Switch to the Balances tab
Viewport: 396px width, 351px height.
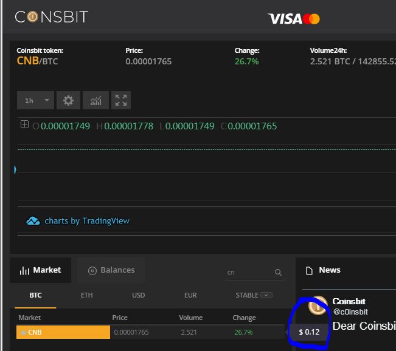pos(111,270)
